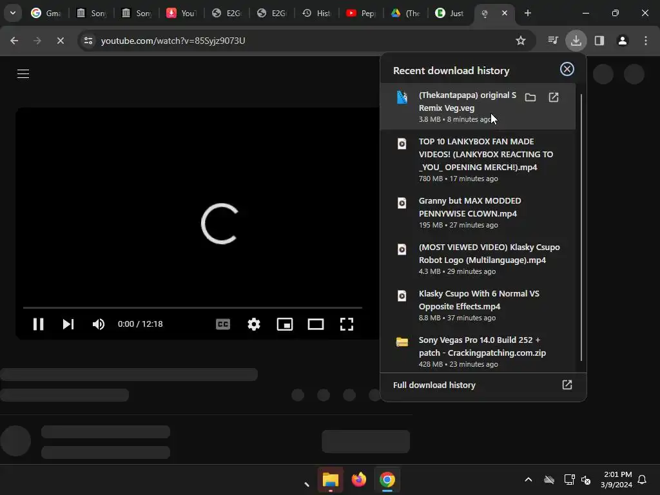Screen dimensions: 660x495
Task: Enter fullscreen video mode
Action: tap(346, 324)
